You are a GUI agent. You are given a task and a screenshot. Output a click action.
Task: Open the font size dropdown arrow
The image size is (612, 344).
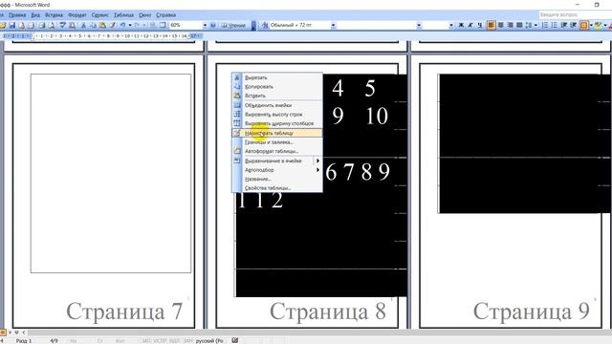click(x=451, y=26)
